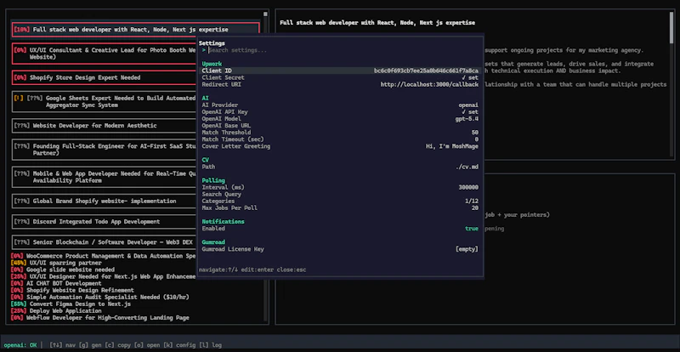The image size is (680, 352).
Task: Select Google slide website needed row
Action: pos(62,270)
